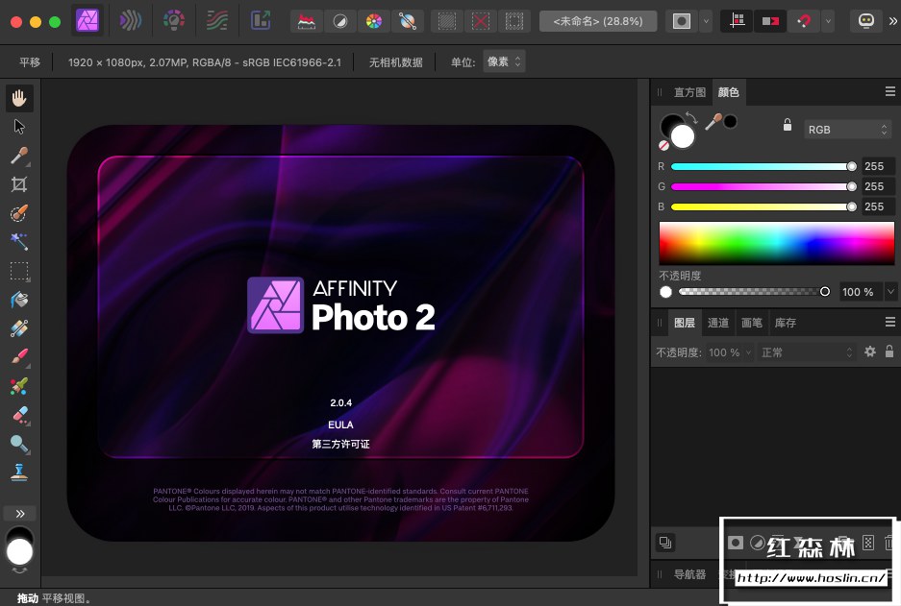The width and height of the screenshot is (901, 606).
Task: Open colour opacity 100 % dropdown arrow
Action: (890, 292)
